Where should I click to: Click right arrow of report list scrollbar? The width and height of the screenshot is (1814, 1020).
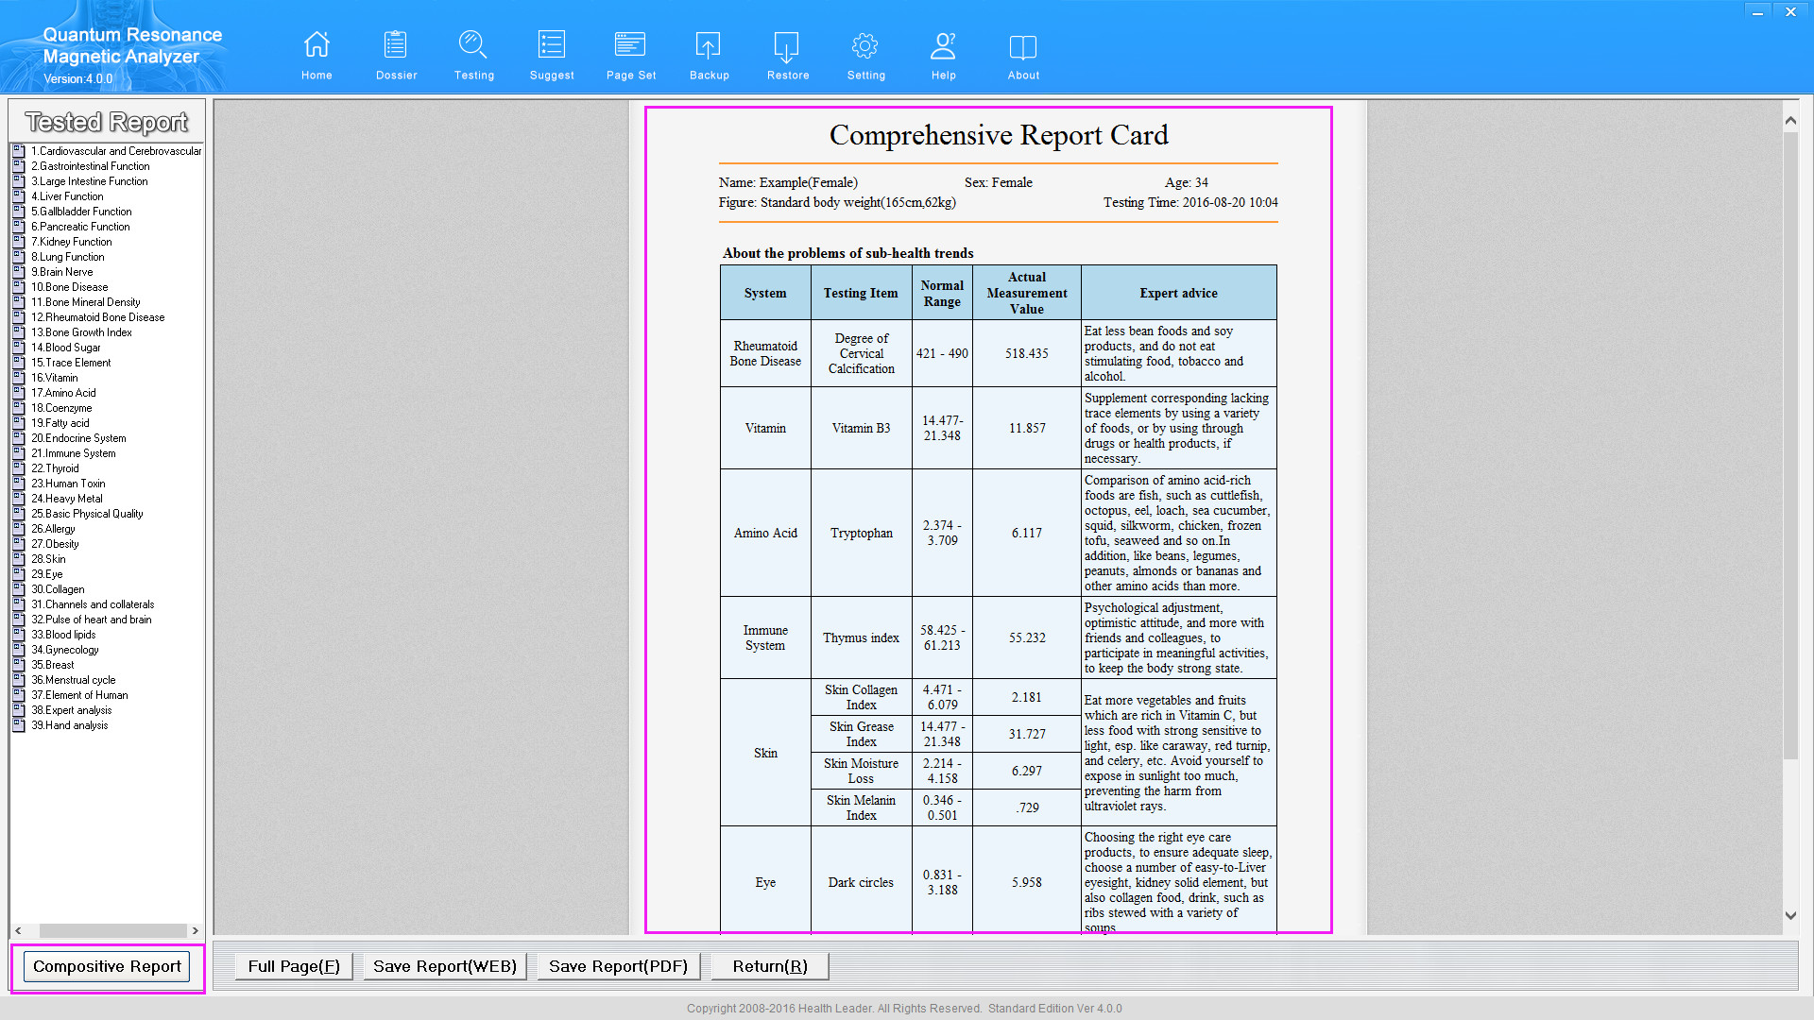(x=196, y=930)
